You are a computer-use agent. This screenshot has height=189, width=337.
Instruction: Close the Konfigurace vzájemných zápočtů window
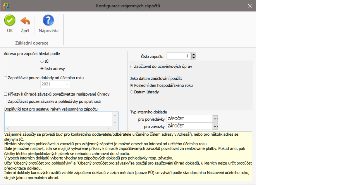tap(250, 6)
